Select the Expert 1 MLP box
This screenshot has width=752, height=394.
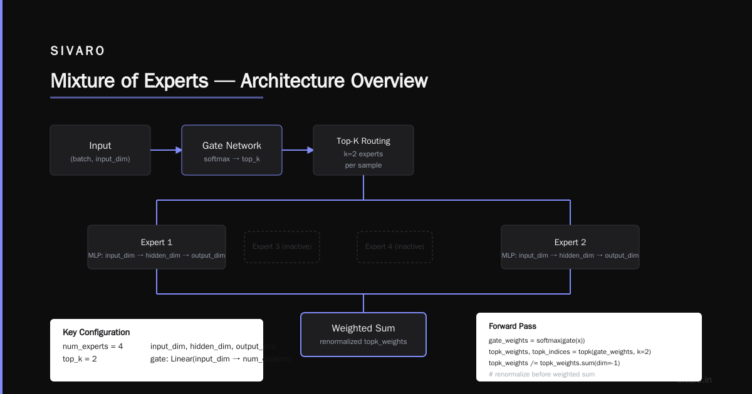coord(157,247)
